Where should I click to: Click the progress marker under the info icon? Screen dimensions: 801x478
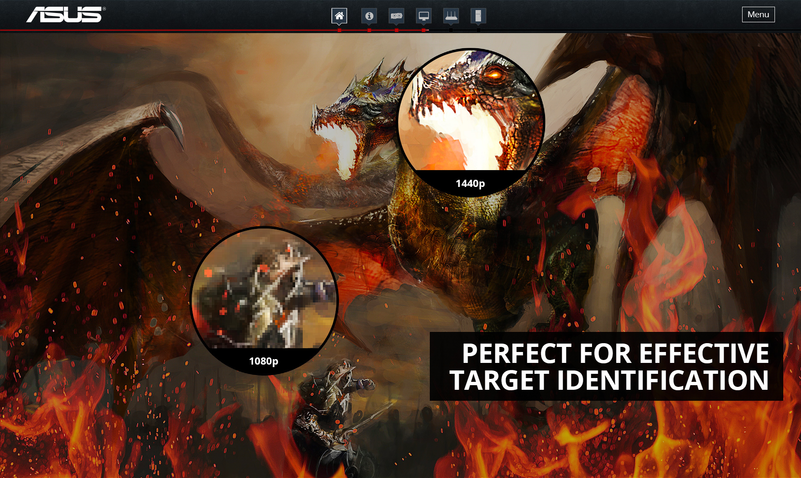click(369, 30)
